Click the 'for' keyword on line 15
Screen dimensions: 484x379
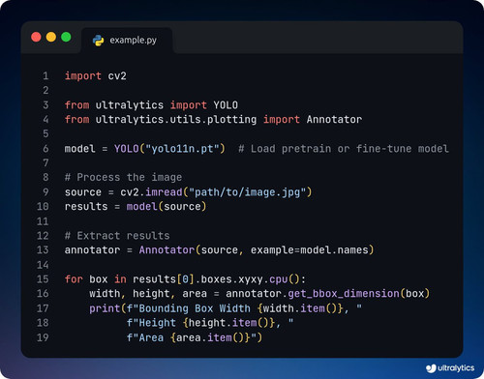tap(74, 279)
